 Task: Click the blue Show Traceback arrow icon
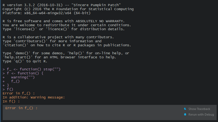point(185,109)
